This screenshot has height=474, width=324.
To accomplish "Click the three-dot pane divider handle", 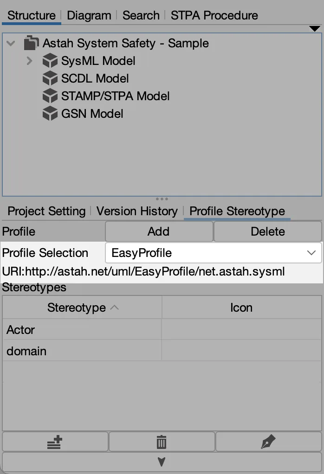I will pos(162,199).
